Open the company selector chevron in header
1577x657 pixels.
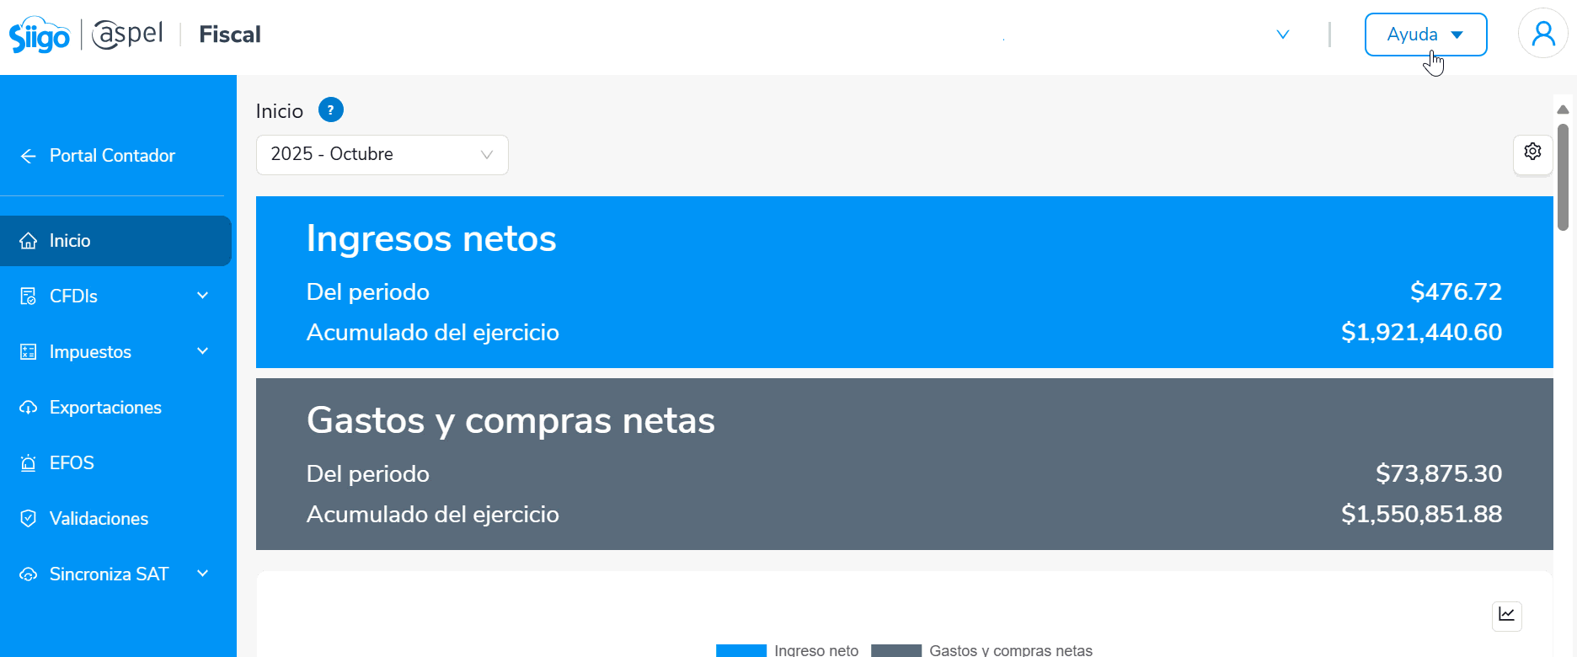pos(1283,35)
